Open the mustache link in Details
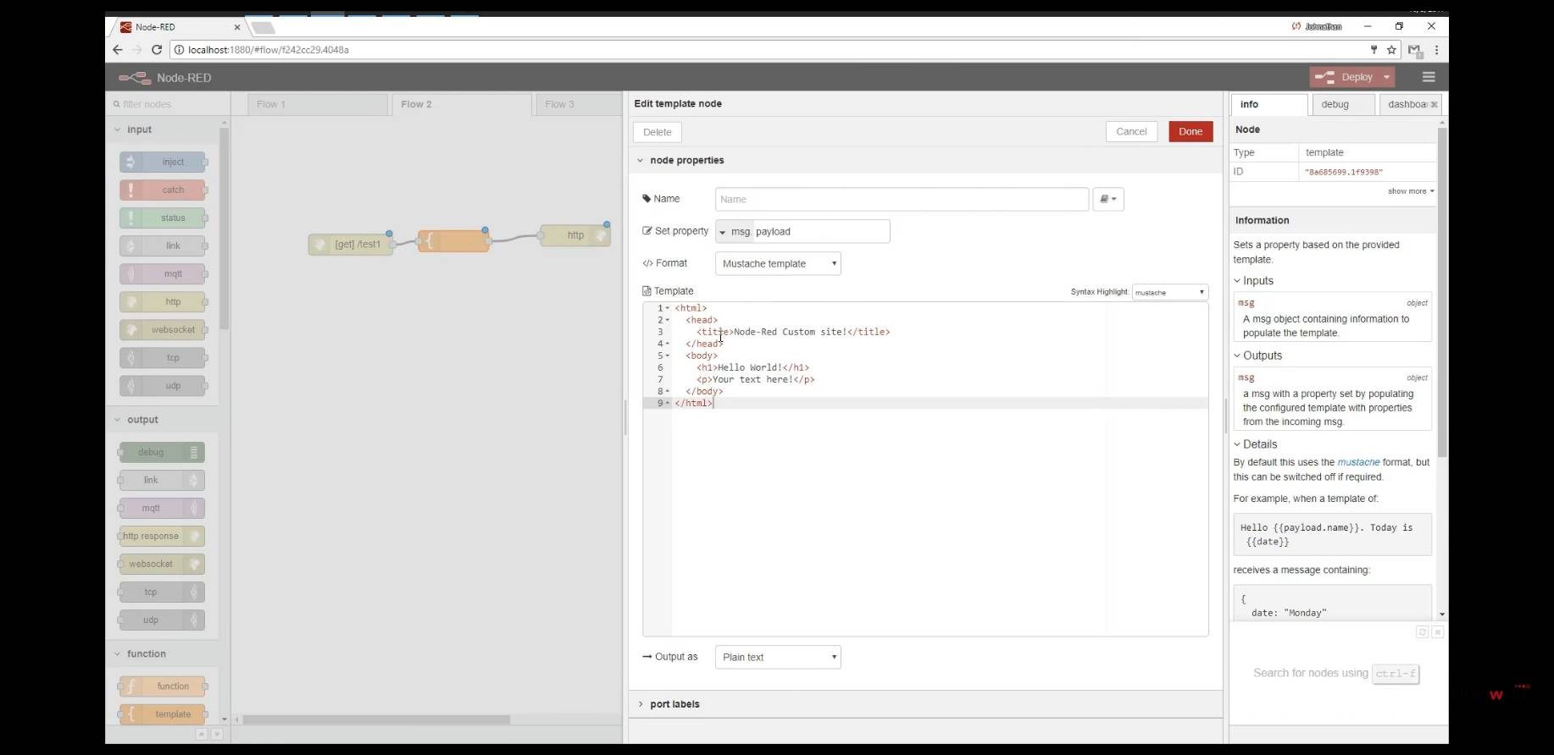Screen dimensions: 1554x755 1358,462
